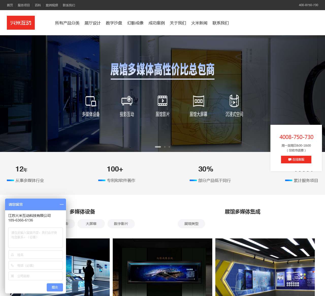Click the 4008-750-730 phone number
This screenshot has height=296, width=325.
296,137
